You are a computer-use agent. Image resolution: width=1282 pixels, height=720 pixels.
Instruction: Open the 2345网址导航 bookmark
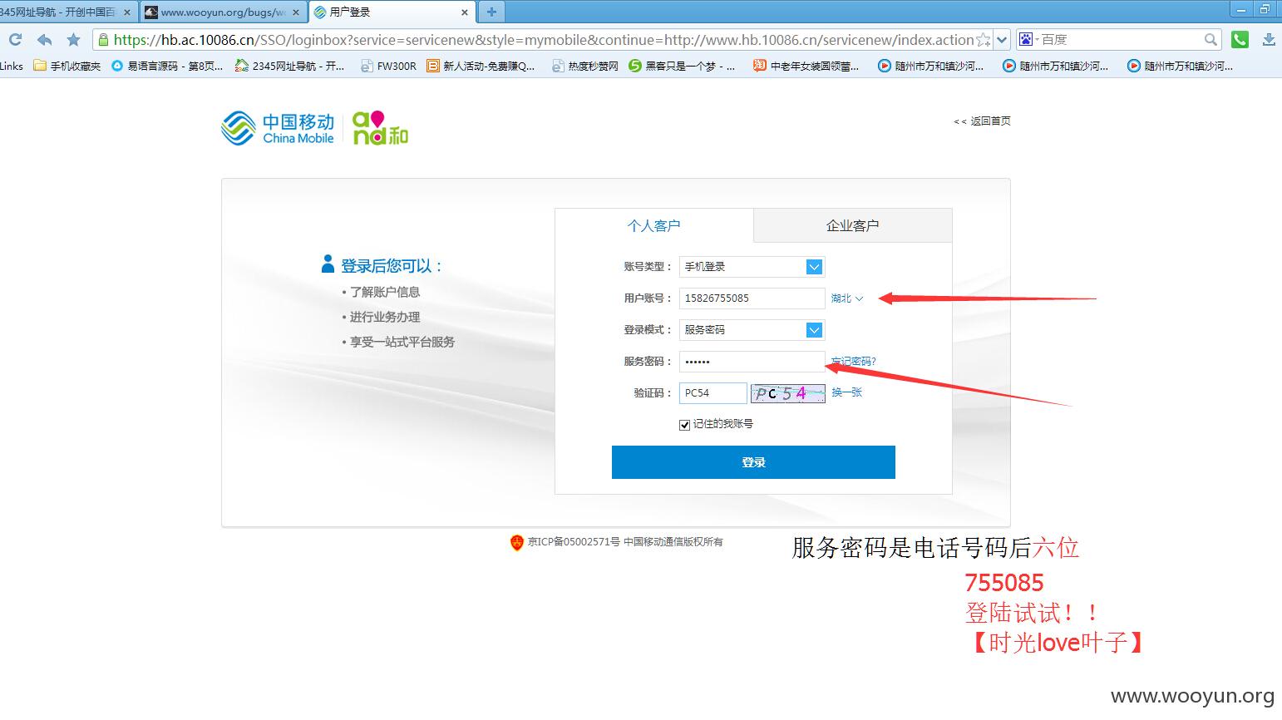pos(290,66)
